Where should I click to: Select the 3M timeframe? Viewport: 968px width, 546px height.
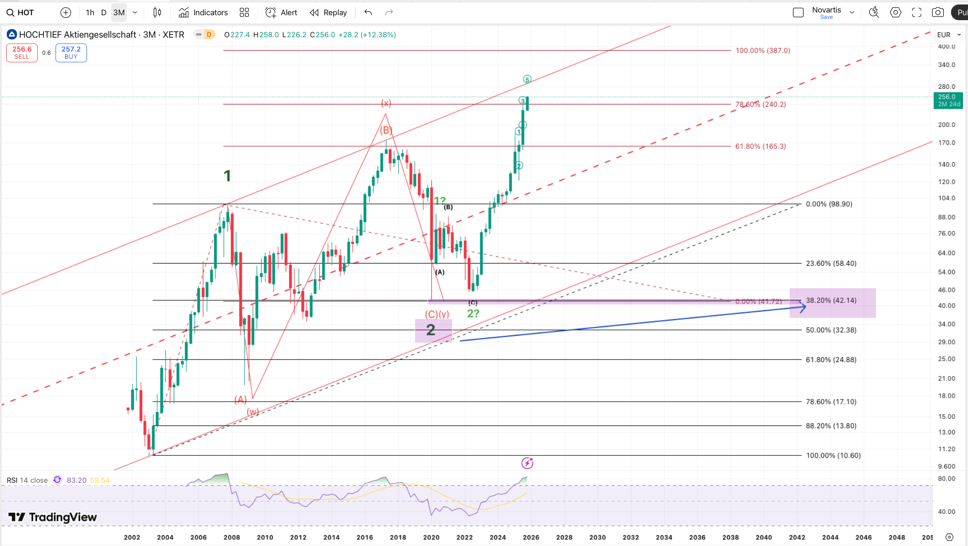coord(119,13)
